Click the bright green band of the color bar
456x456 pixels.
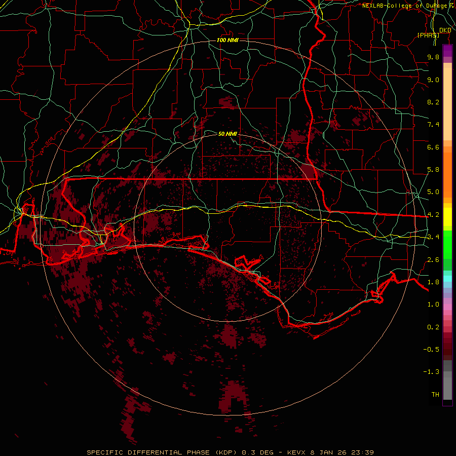coord(447,244)
